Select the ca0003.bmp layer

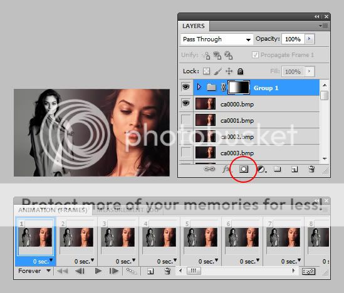click(256, 153)
